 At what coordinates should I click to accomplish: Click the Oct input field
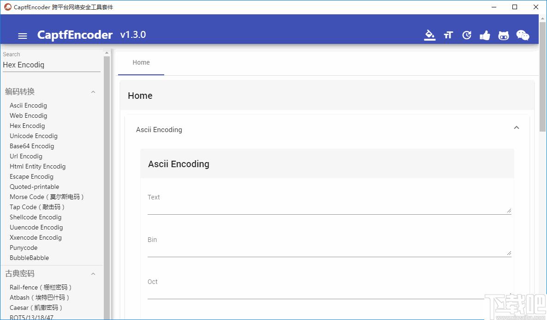(x=329, y=289)
